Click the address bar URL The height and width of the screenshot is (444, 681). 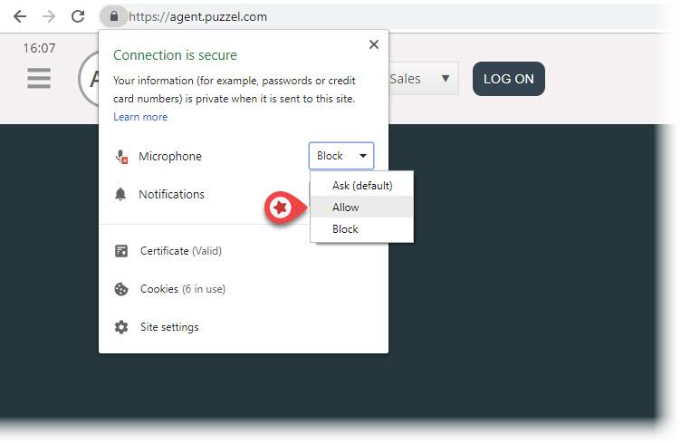[199, 16]
